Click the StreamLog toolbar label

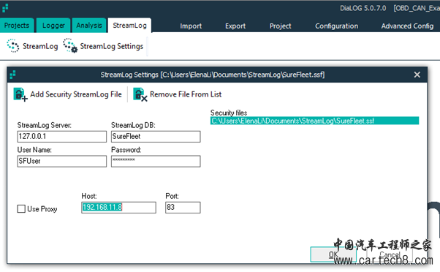point(40,46)
